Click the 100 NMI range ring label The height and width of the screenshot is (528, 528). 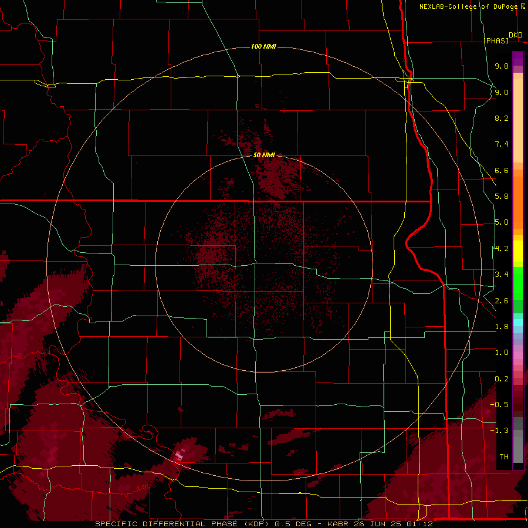tap(263, 46)
